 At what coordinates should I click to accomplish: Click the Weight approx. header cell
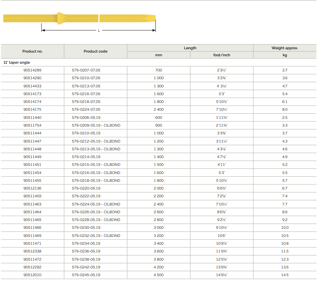pos(285,48)
